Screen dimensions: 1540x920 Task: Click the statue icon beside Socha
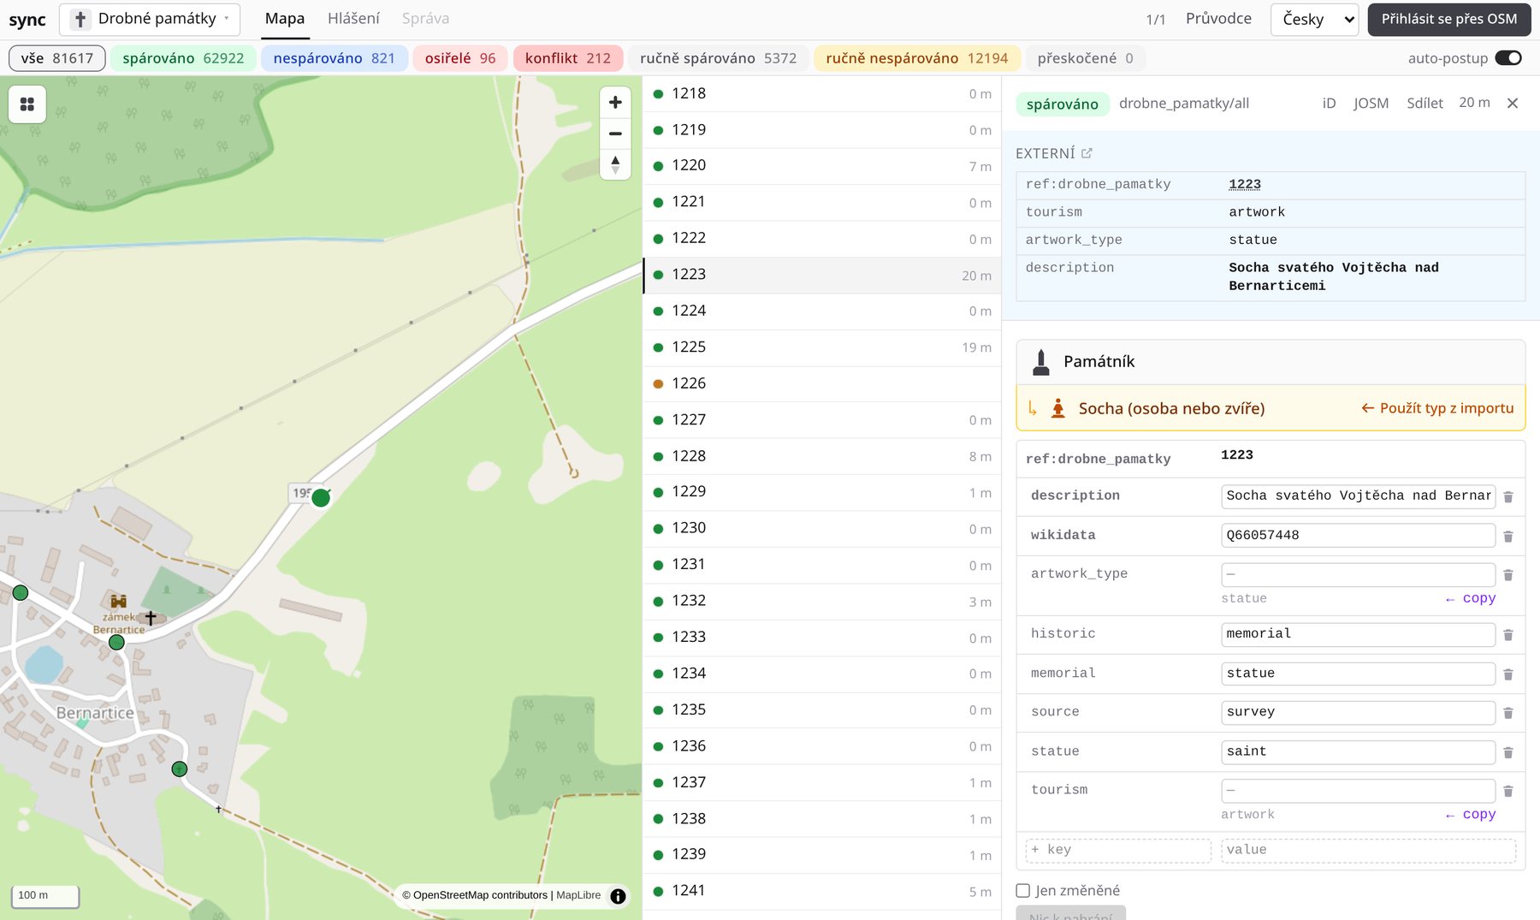tap(1058, 408)
